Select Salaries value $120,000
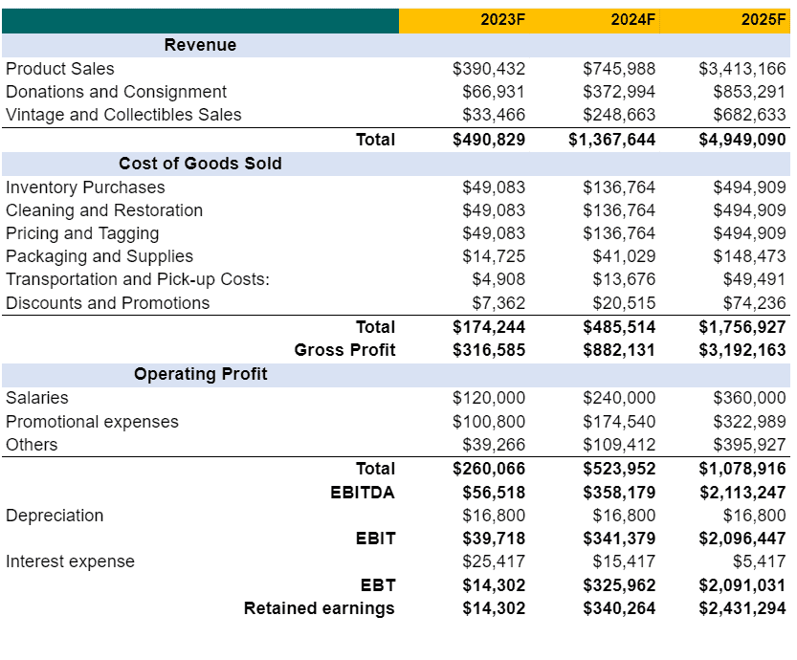This screenshot has width=797, height=660. coord(489,398)
